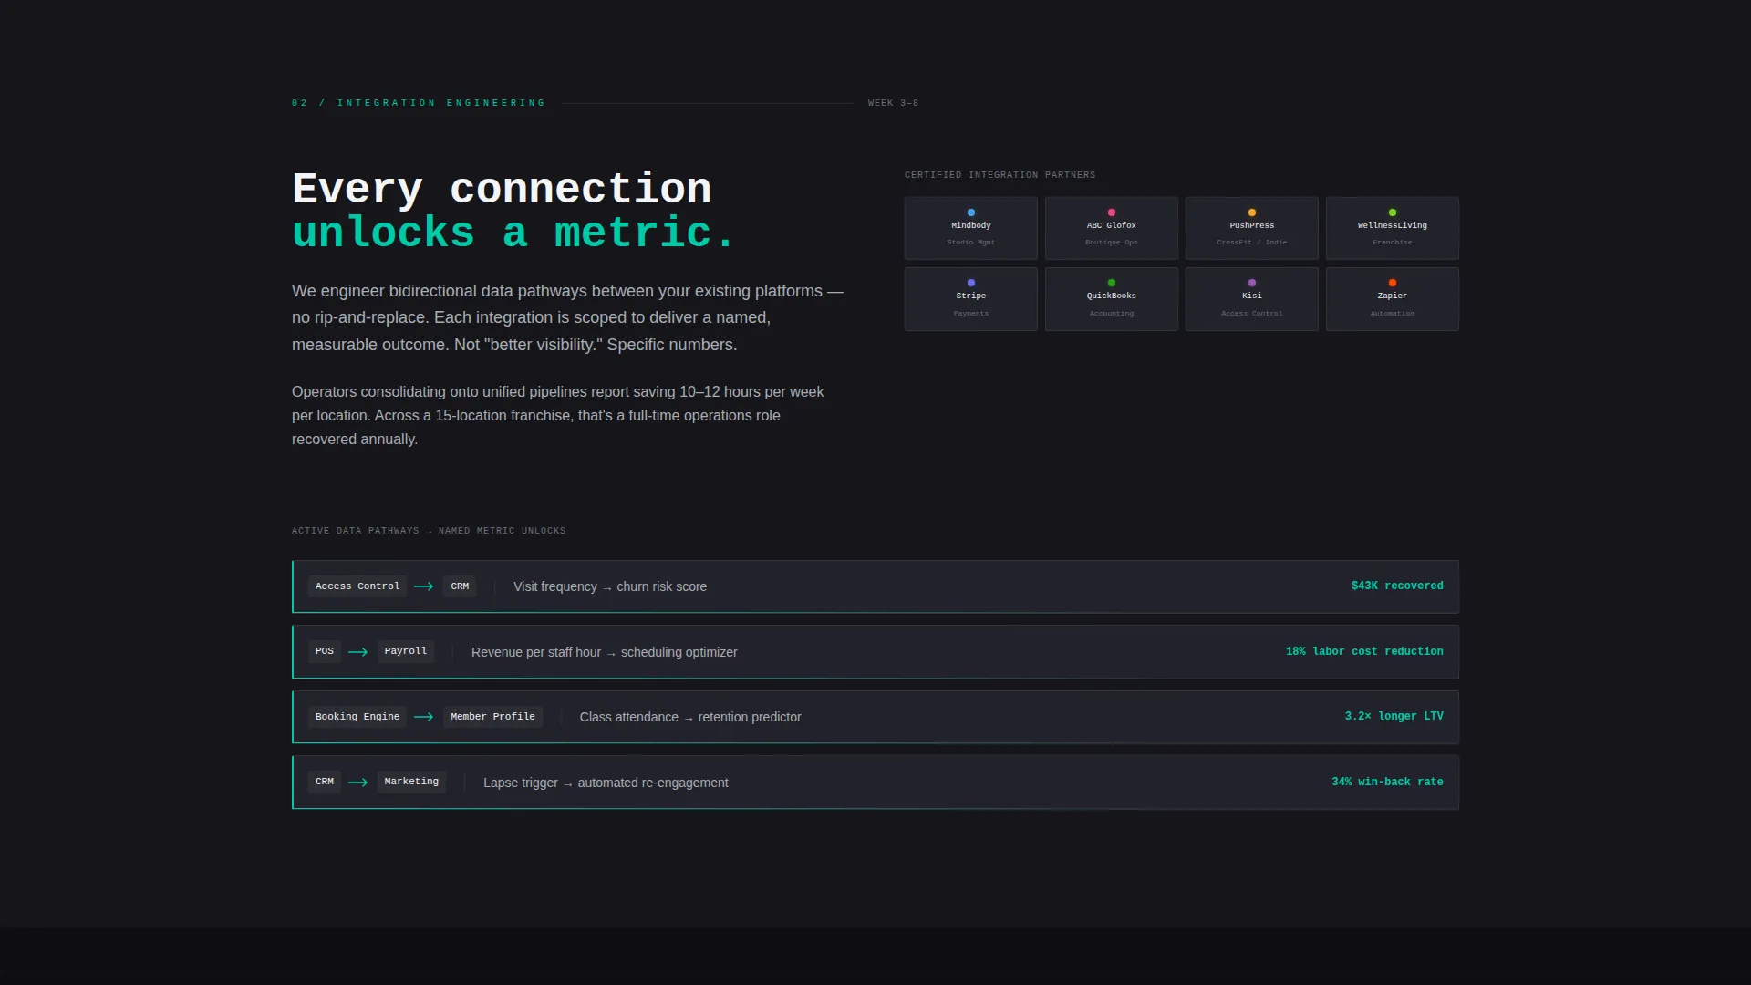Click the Access Control tag
Viewport: 1751px width, 985px height.
pyautogui.click(x=357, y=586)
